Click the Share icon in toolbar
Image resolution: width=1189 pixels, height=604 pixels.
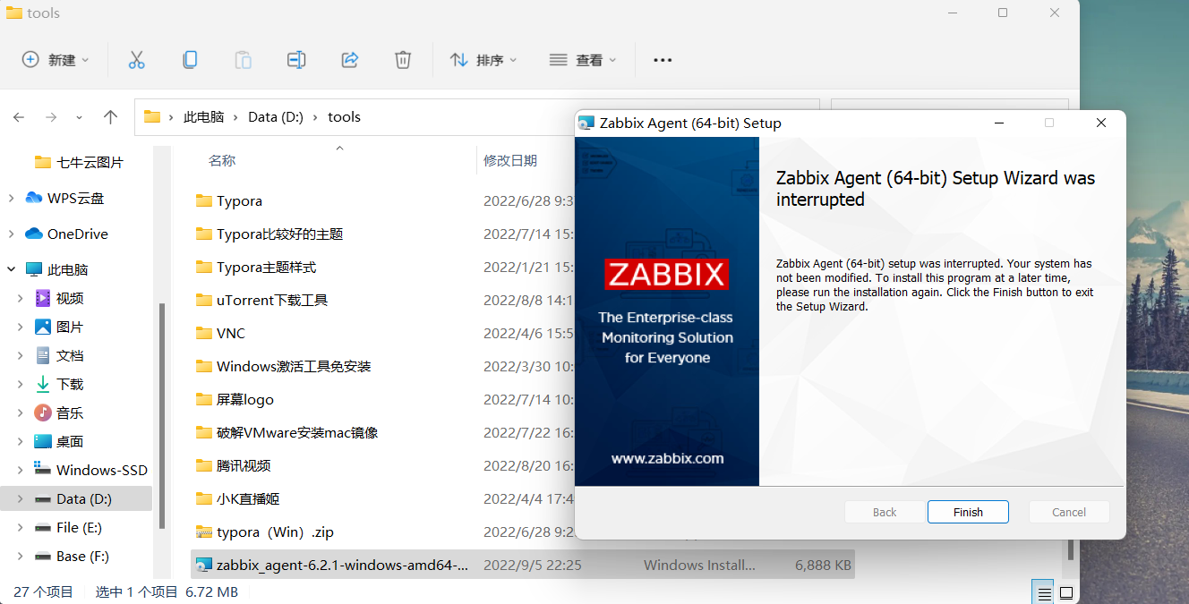coord(350,60)
